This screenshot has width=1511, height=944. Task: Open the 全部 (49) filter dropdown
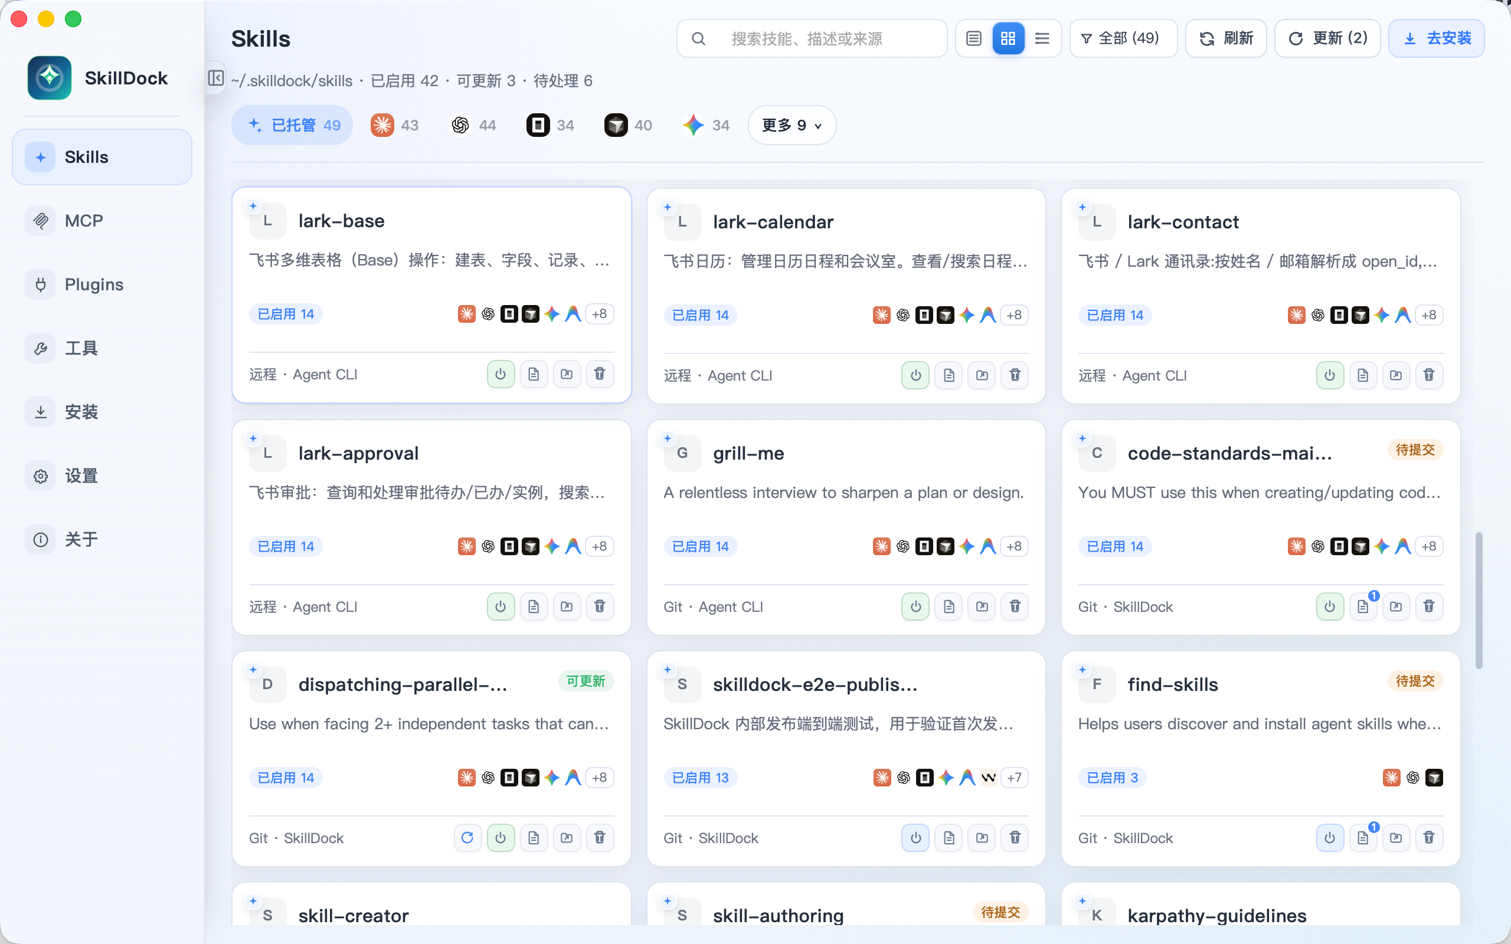[x=1123, y=39]
